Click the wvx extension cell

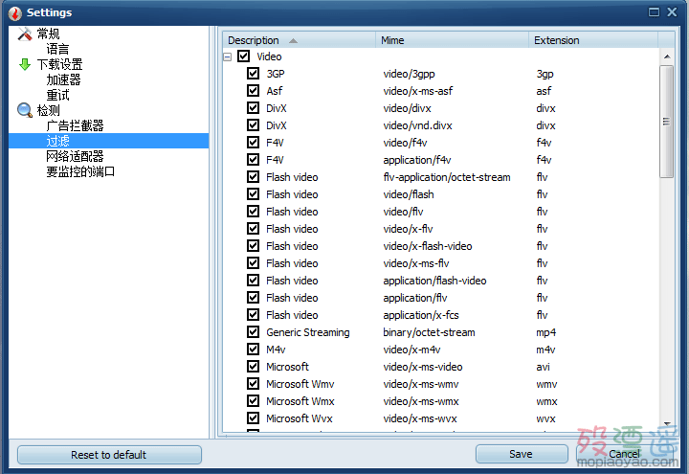coord(545,418)
